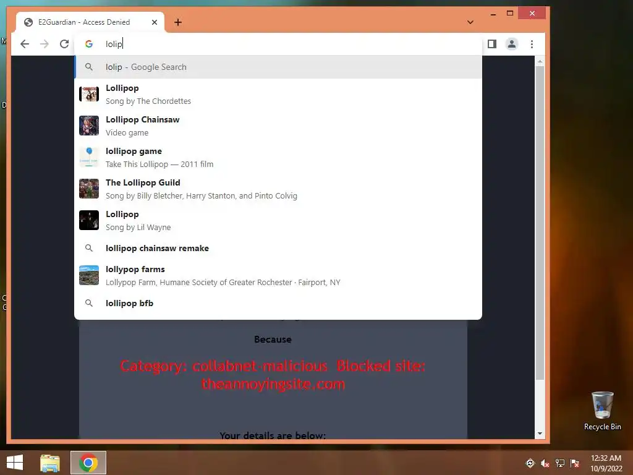The image size is (633, 475).
Task: Click the 'Because' heading text
Action: [x=273, y=340]
